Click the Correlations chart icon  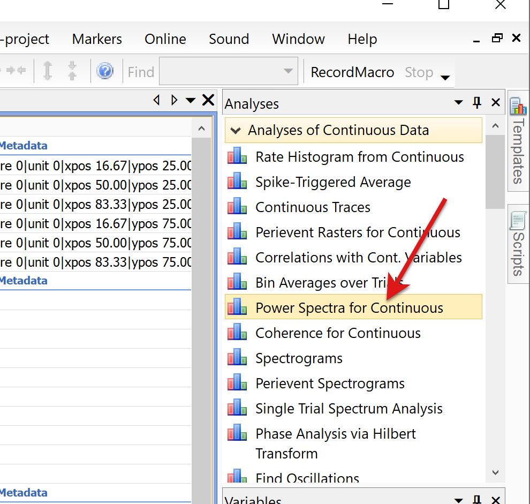237,256
